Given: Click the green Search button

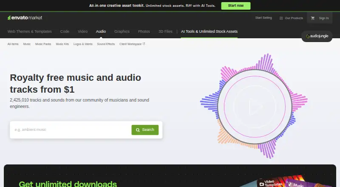Looking at the screenshot, I should click(145, 130).
